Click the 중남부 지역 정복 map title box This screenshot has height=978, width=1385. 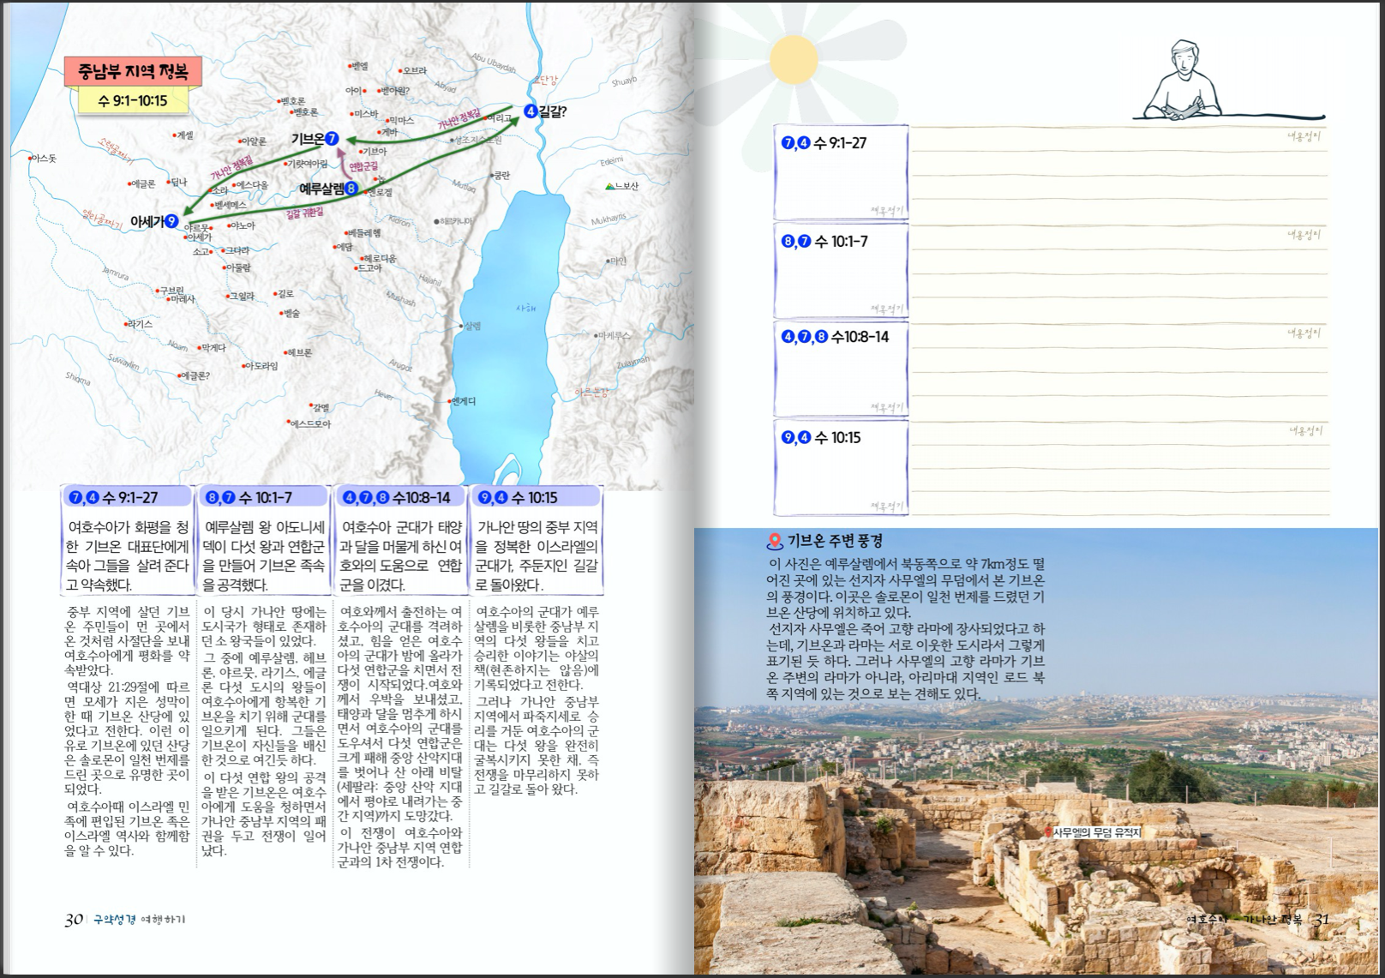133,71
